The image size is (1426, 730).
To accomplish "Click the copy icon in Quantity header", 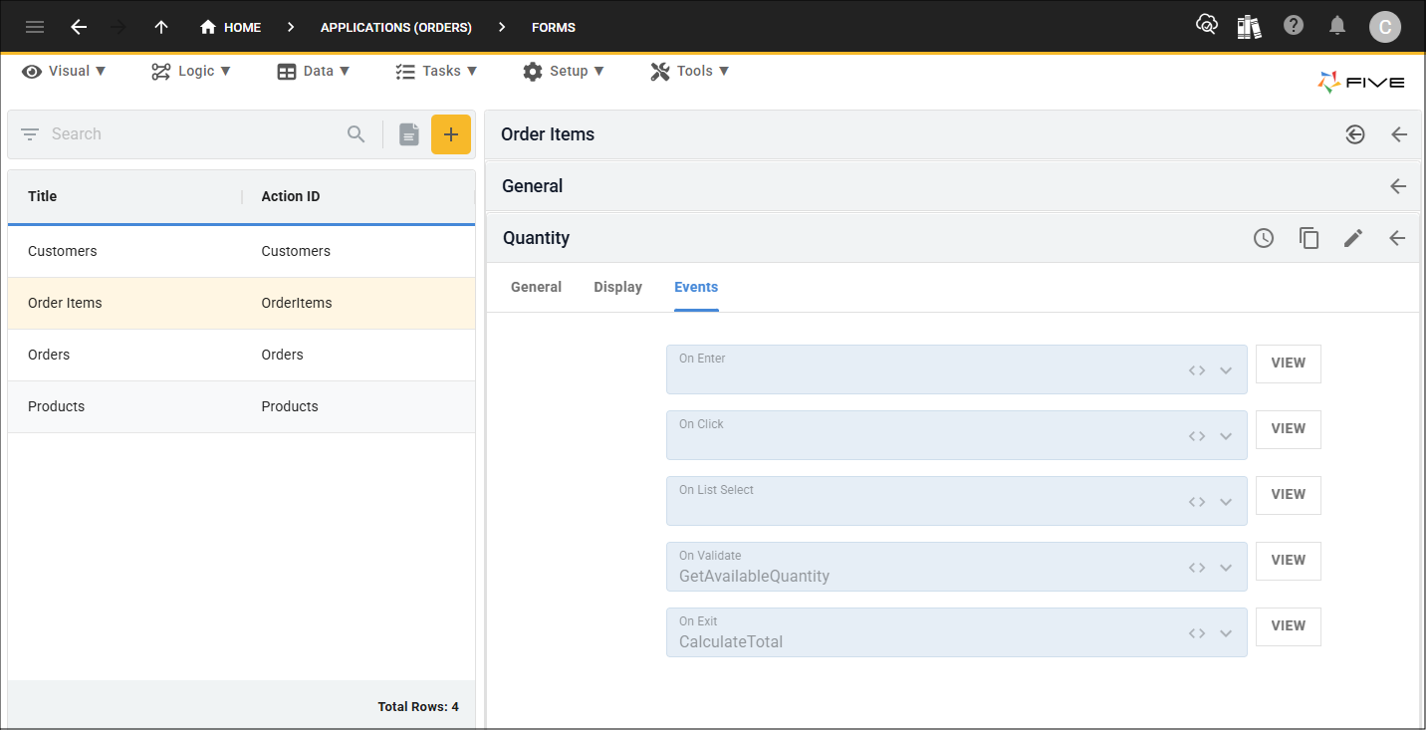I will [1308, 238].
